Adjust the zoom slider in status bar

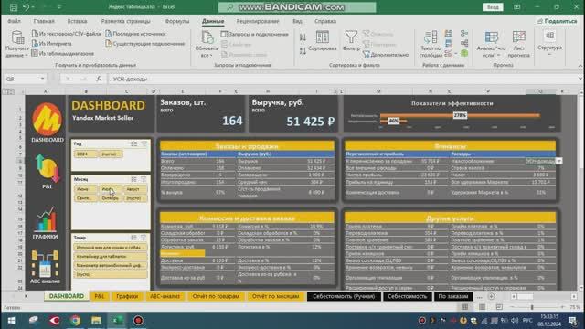tap(532, 307)
